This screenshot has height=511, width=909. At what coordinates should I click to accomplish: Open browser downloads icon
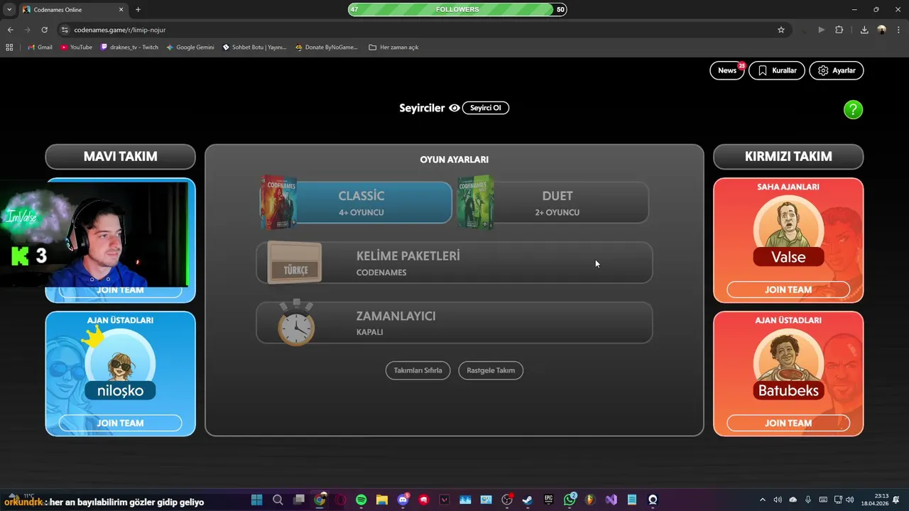(864, 30)
